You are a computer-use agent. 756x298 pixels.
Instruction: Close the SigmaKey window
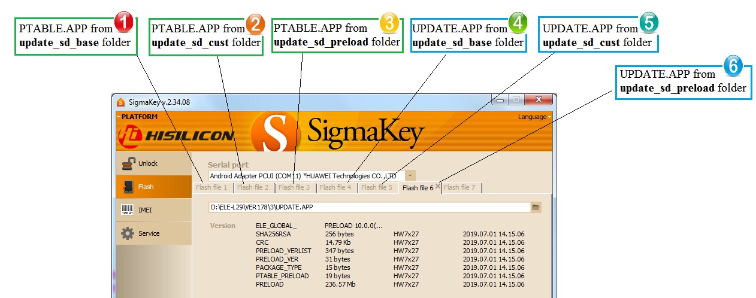tap(537, 101)
